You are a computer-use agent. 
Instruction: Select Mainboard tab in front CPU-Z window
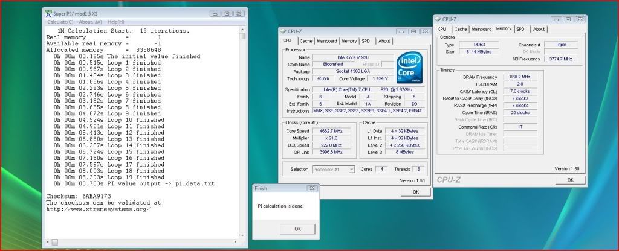327,41
